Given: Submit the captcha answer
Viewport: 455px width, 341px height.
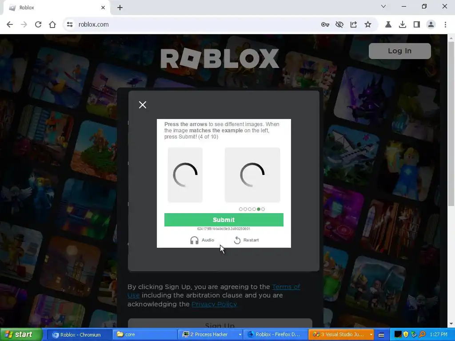Looking at the screenshot, I should tap(224, 220).
